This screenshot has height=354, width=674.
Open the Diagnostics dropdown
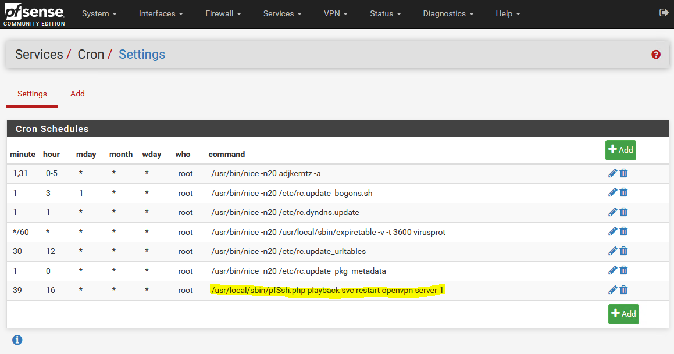(448, 13)
